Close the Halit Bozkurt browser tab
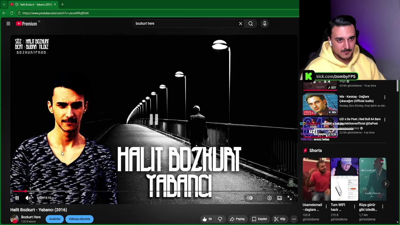 55,4
